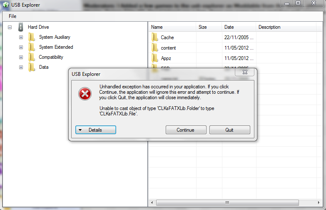Screen dimensions: 326x210
Task: Close the USB Explorer error dialog
Action: click(245, 72)
